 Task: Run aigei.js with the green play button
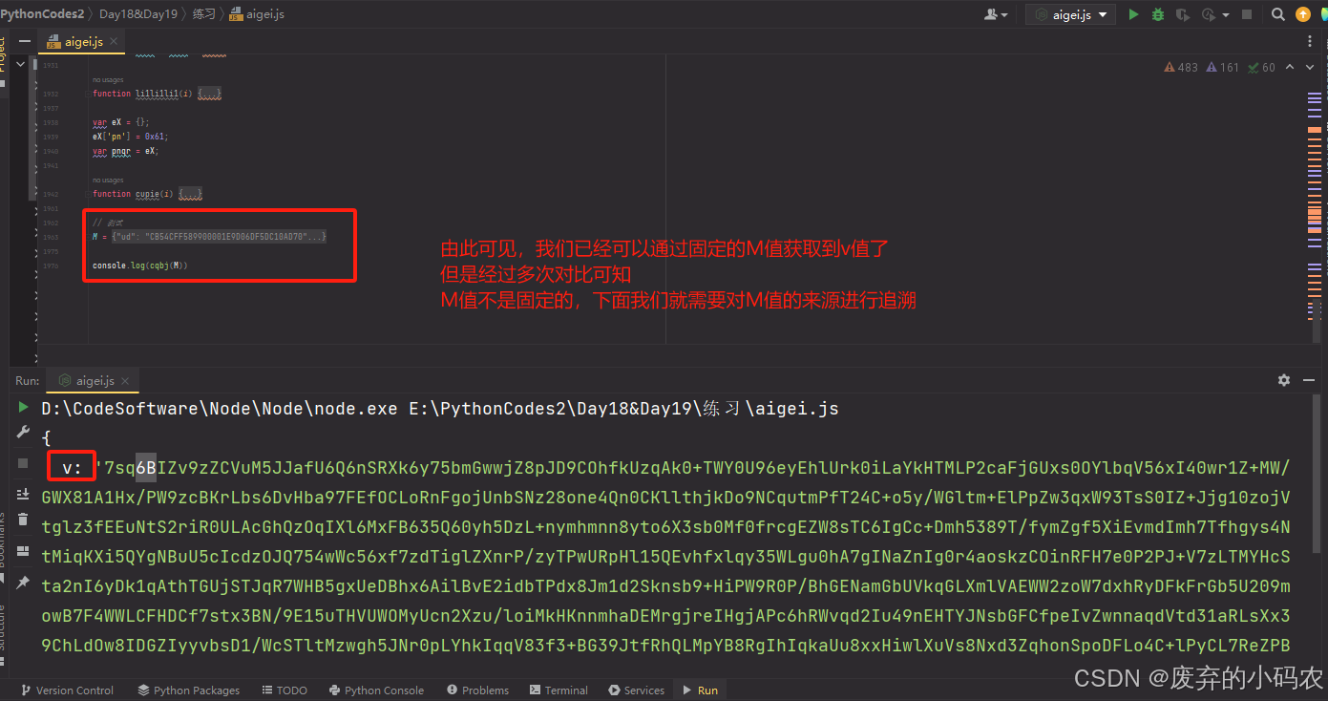(x=1133, y=14)
